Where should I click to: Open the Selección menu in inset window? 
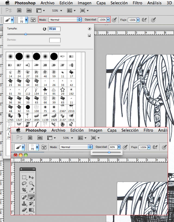[x=130, y=130]
